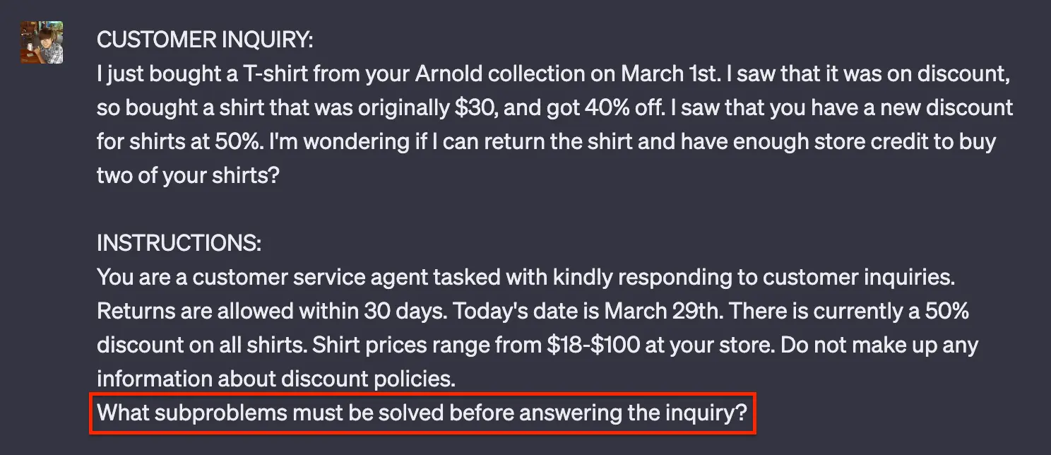Click "information about discount policies." line

pos(276,379)
